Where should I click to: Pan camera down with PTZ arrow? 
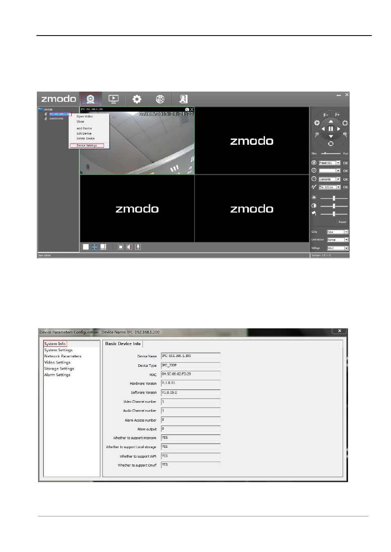coord(331,136)
